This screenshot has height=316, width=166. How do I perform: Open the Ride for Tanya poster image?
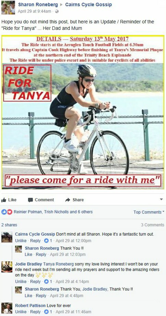(x=83, y=112)
